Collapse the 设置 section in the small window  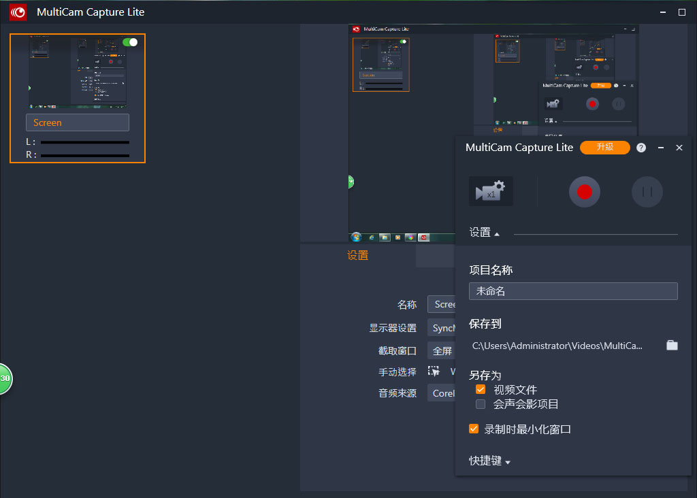[485, 233]
